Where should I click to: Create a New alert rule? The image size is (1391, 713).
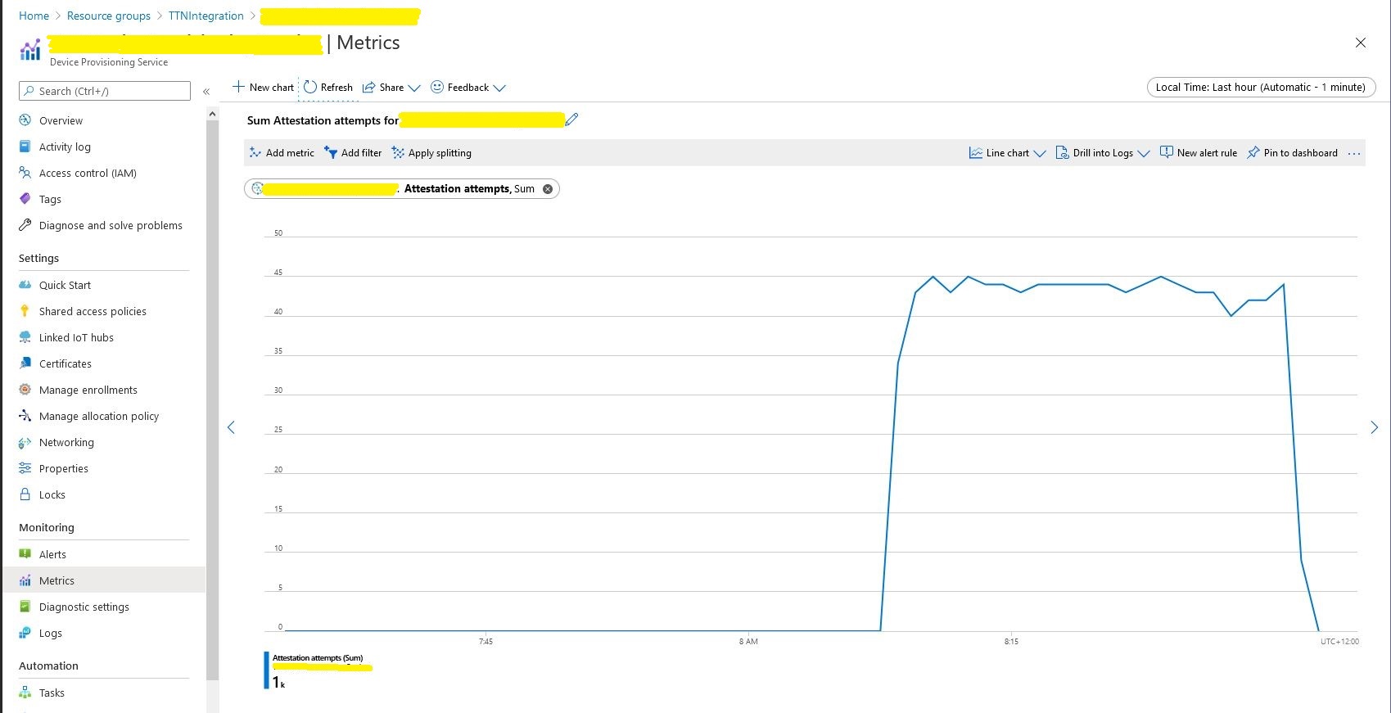click(x=1199, y=153)
